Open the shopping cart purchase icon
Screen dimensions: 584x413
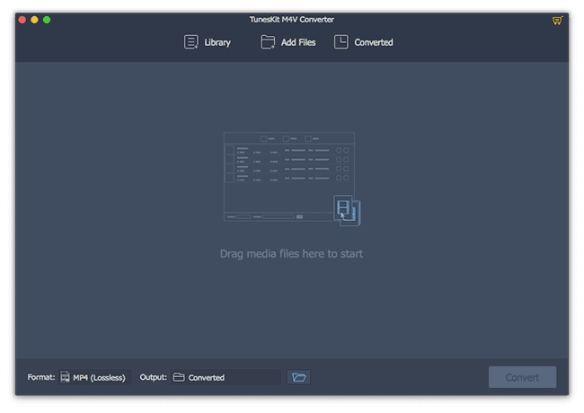coord(557,21)
